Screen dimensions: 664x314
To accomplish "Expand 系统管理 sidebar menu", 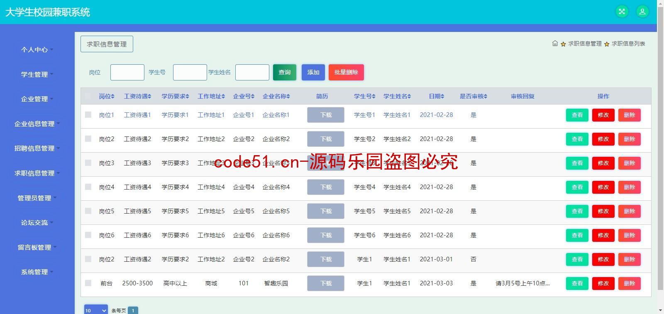I will tap(37, 272).
